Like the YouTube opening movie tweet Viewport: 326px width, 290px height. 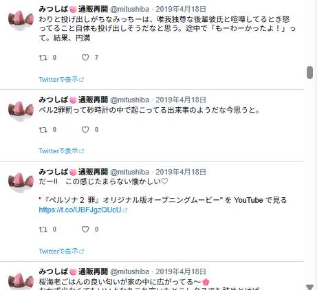click(x=85, y=230)
